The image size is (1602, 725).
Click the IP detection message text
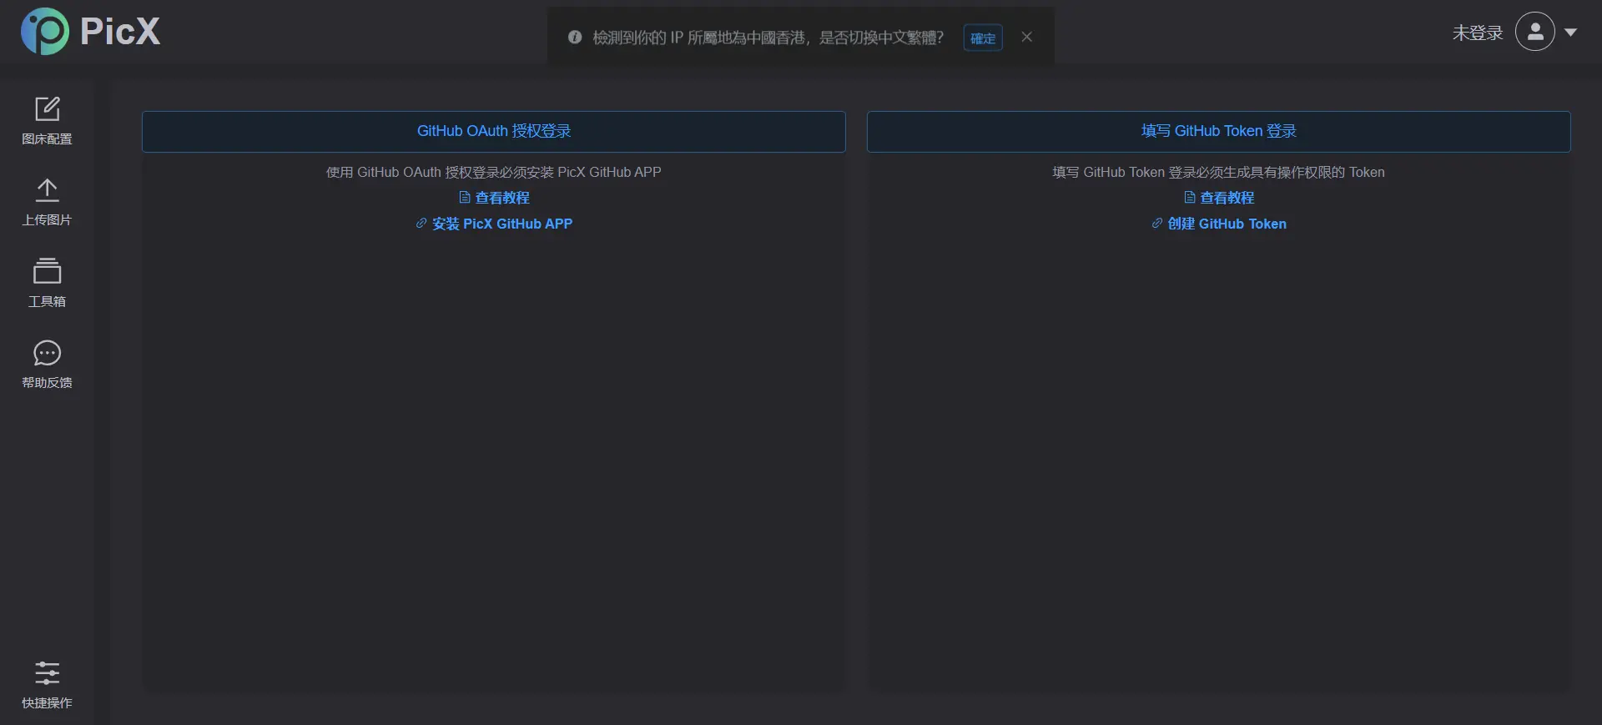pyautogui.click(x=768, y=38)
